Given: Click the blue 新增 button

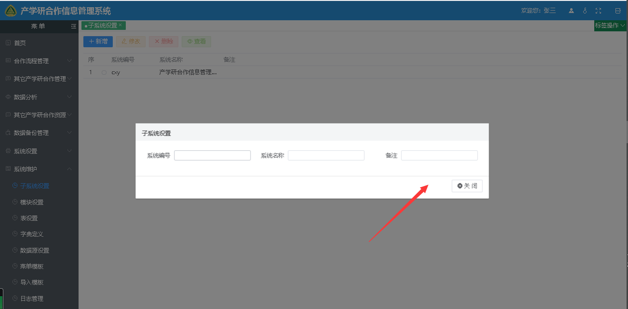Looking at the screenshot, I should pos(98,41).
